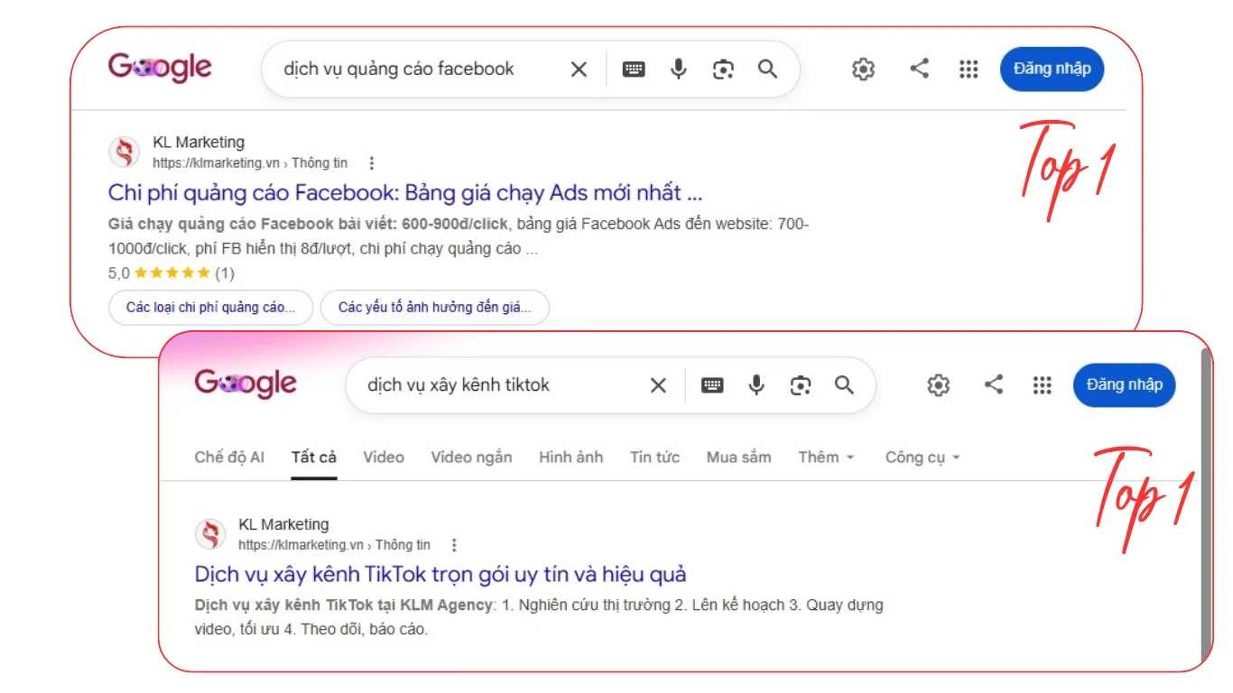Image resolution: width=1233 pixels, height=693 pixels.
Task: Start voice search in tiktok search box
Action: (756, 385)
